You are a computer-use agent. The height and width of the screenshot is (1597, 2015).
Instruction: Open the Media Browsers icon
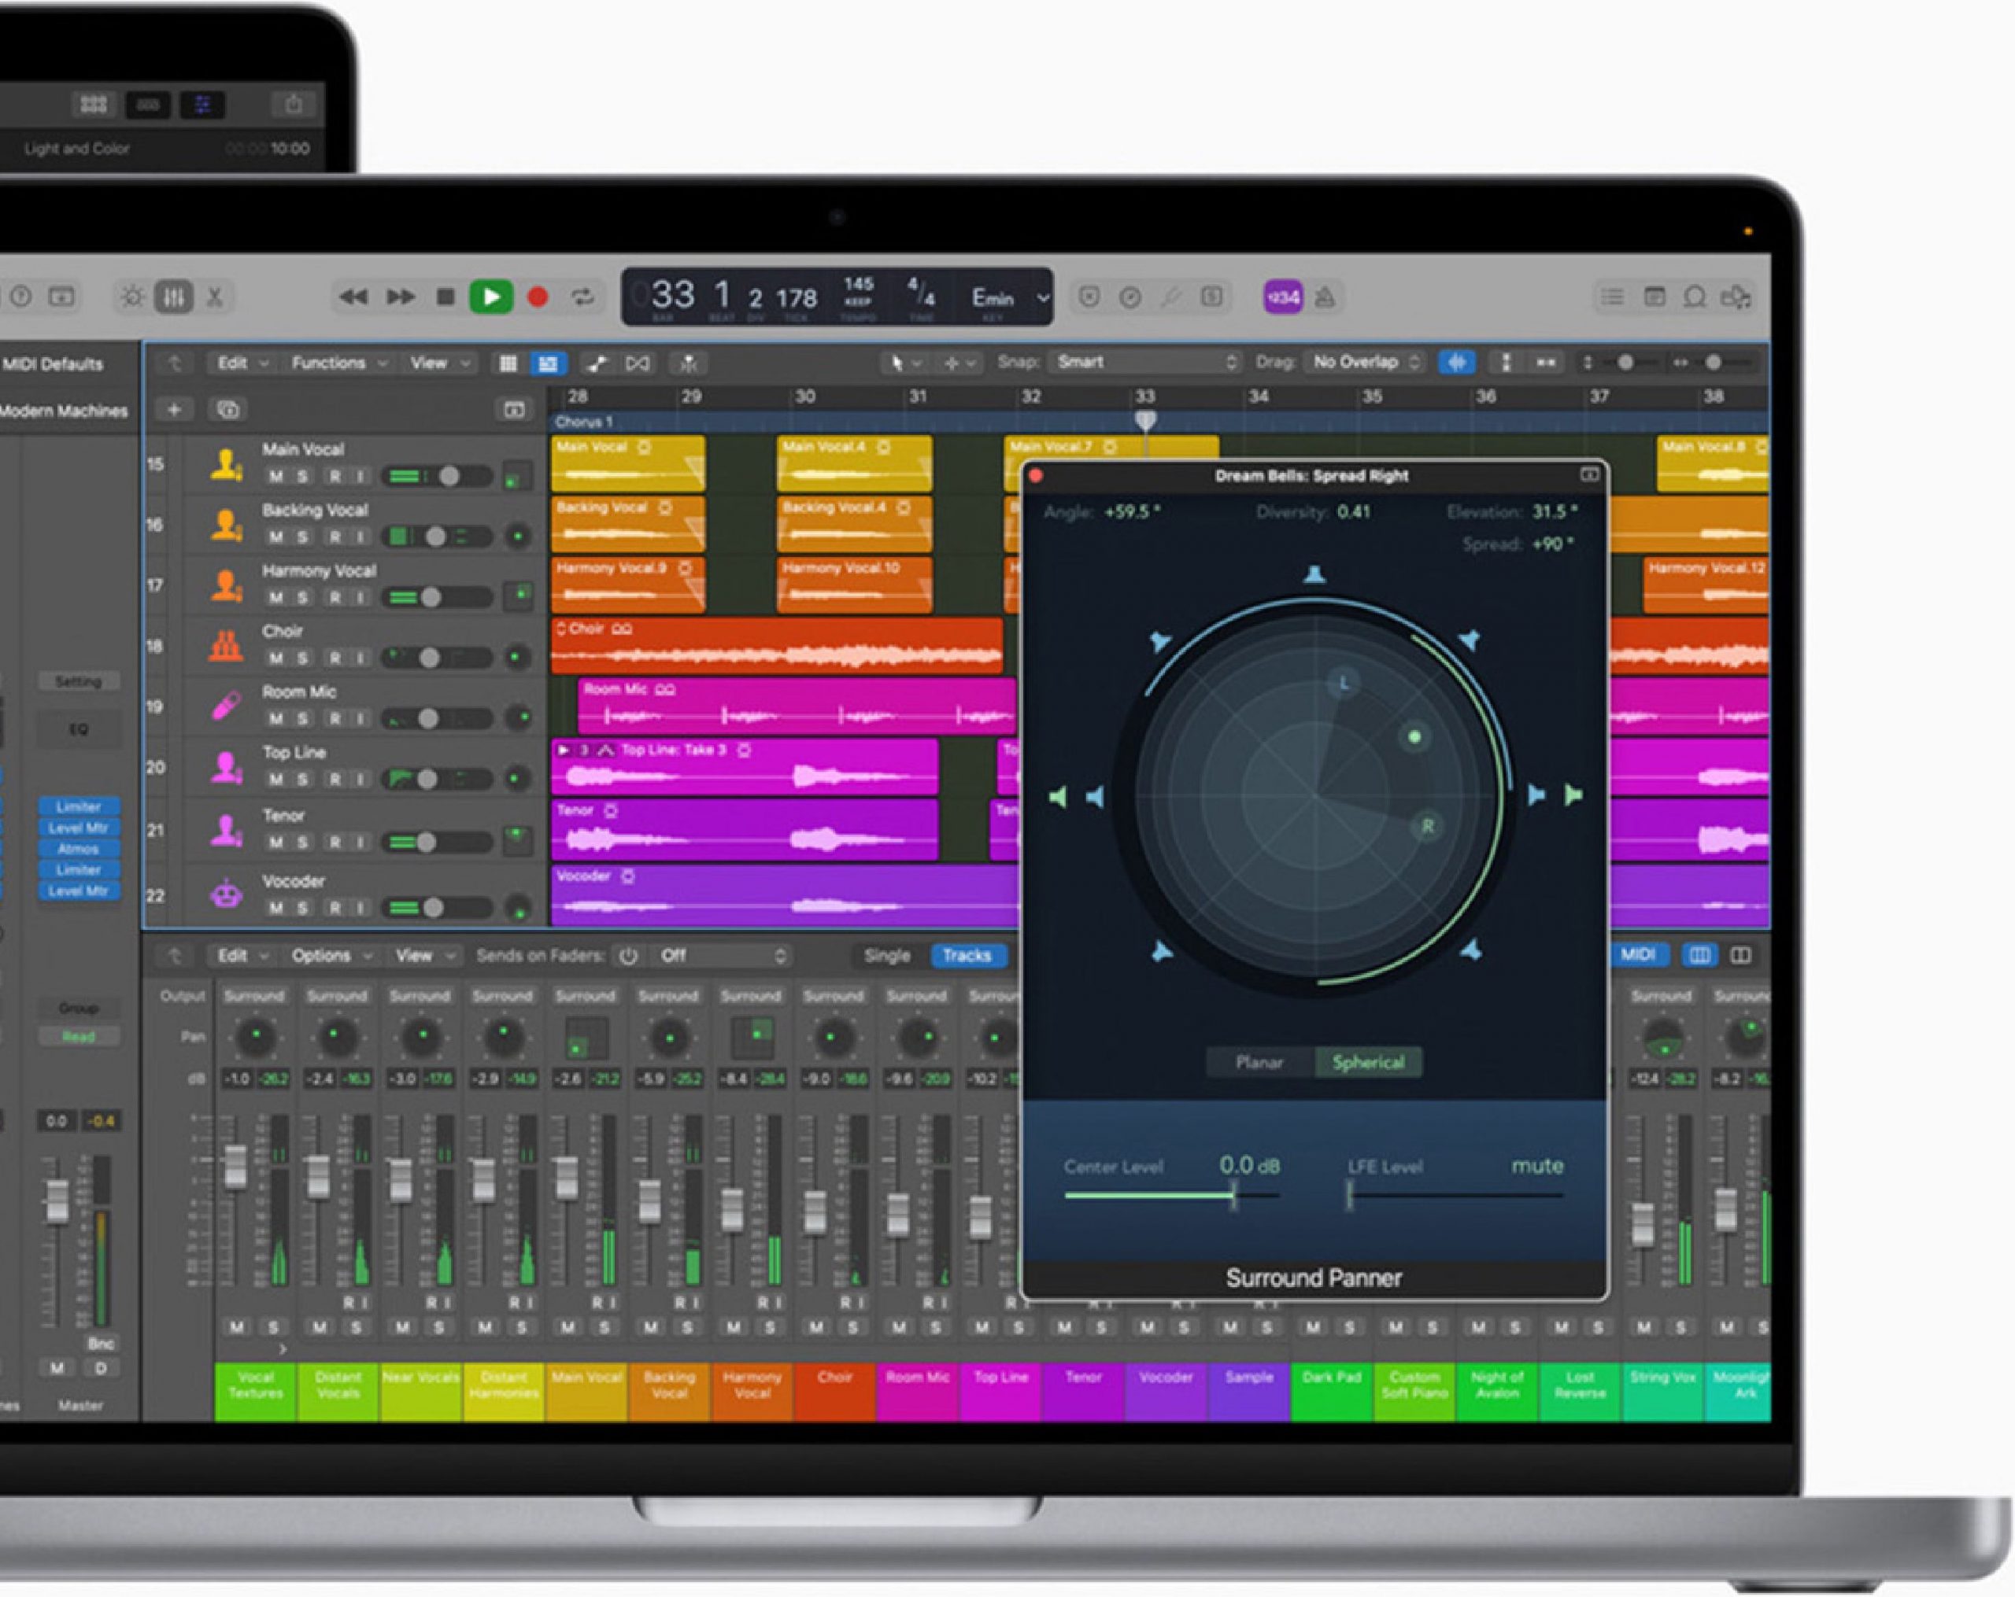pyautogui.click(x=1736, y=297)
